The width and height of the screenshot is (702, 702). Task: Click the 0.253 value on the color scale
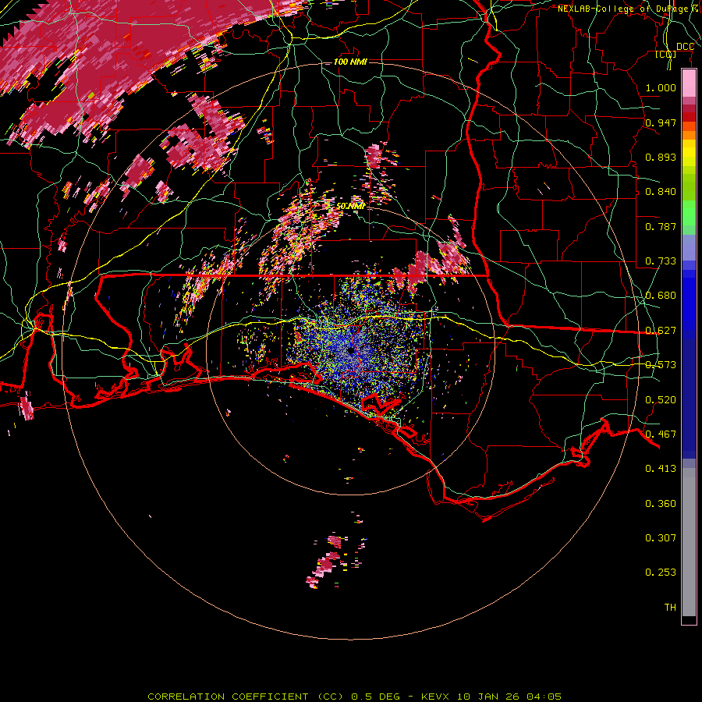tap(661, 573)
